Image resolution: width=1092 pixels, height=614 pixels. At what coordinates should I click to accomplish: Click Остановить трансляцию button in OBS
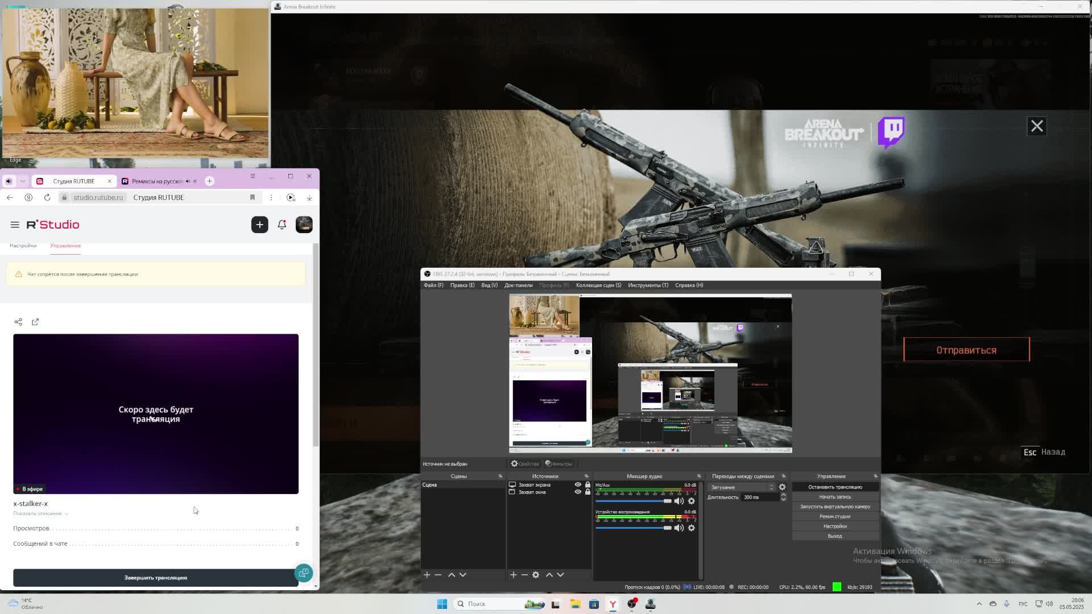[835, 487]
